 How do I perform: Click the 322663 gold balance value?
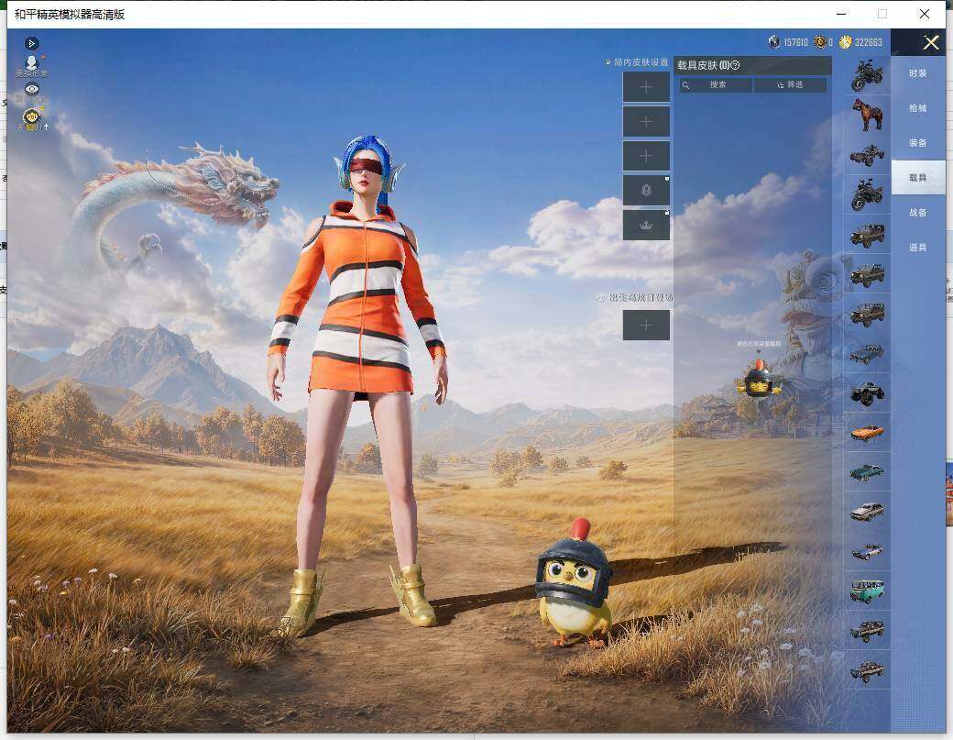[868, 42]
